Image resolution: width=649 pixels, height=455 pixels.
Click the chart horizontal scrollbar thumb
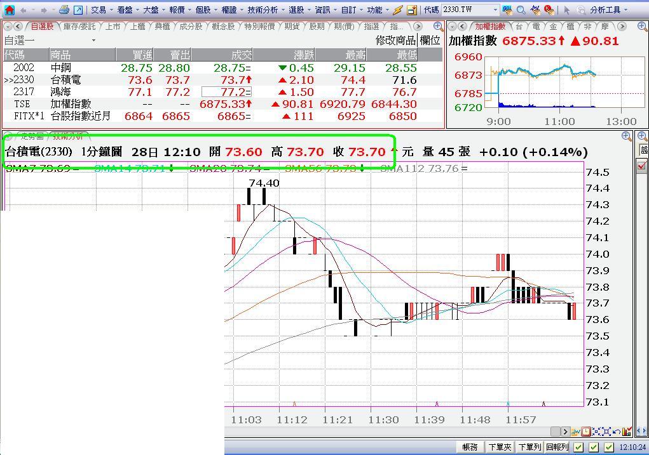coord(556,432)
